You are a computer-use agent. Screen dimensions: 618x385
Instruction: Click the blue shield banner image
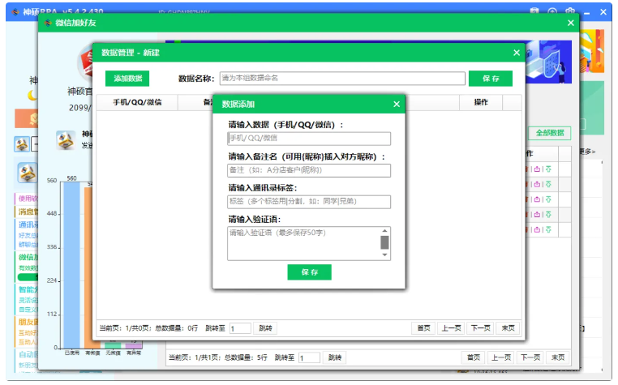tap(548, 62)
